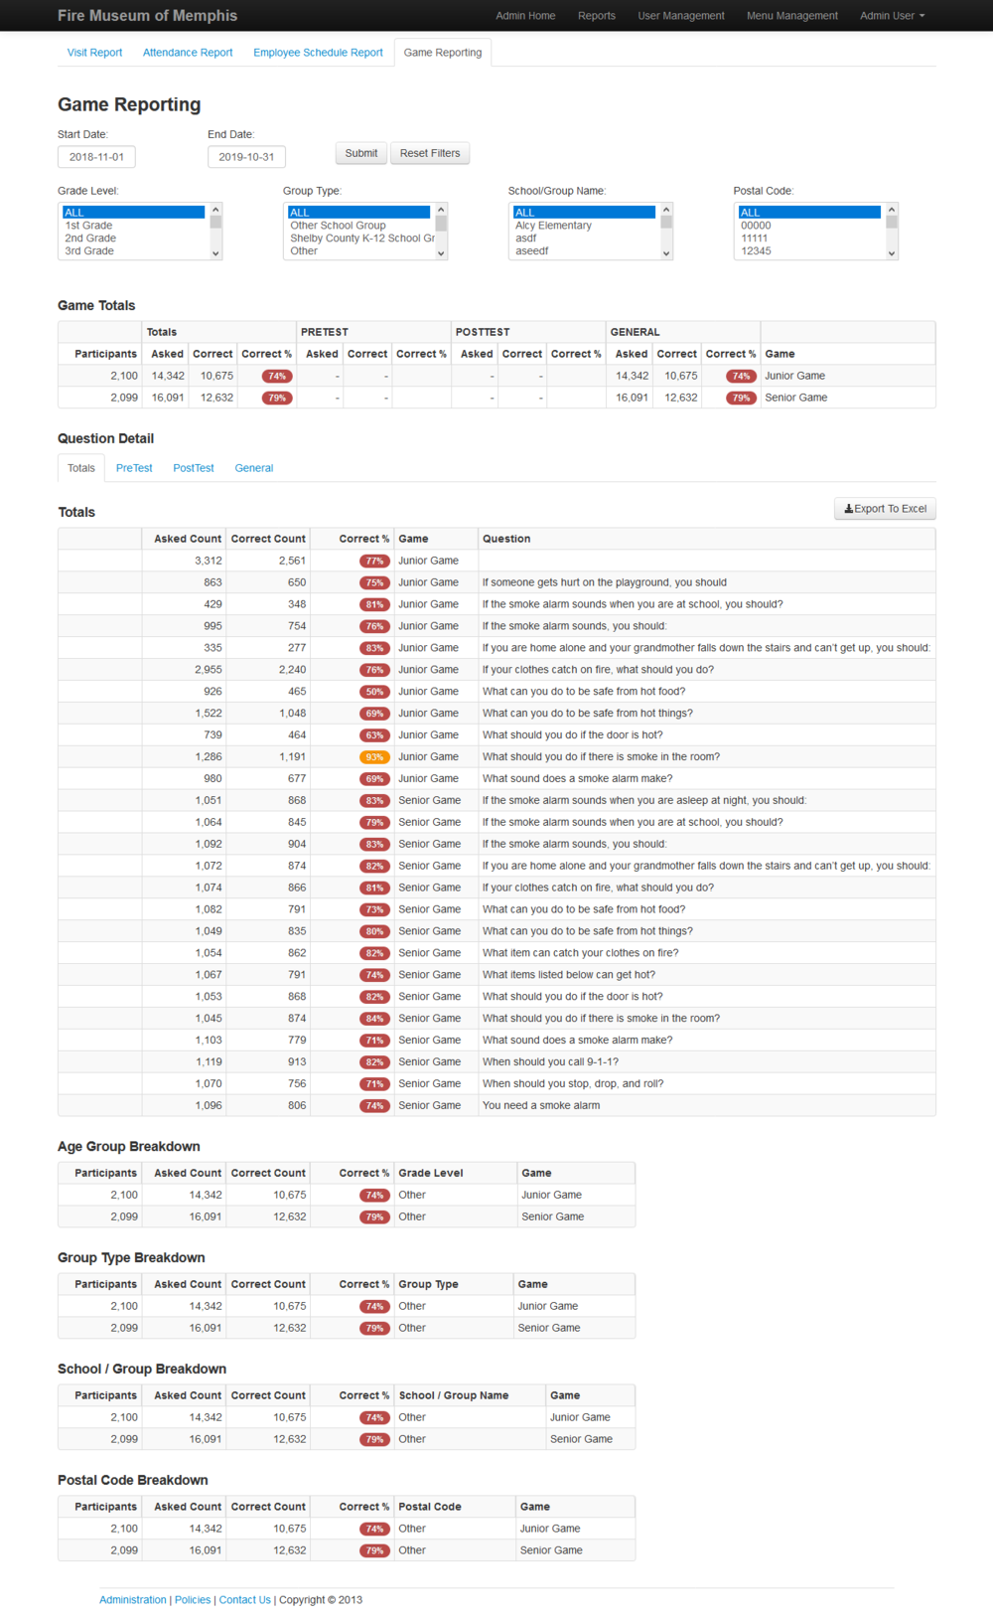This screenshot has width=993, height=1618.
Task: Click the question 'If someone gets hurt on the playground'
Action: [605, 582]
